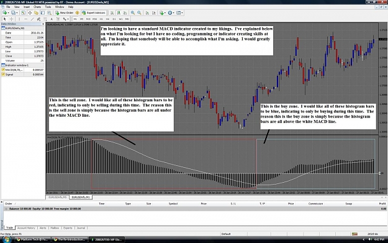388x243 pixels.
Task: Switch to the Alerts terminal tab
Action: (43, 228)
